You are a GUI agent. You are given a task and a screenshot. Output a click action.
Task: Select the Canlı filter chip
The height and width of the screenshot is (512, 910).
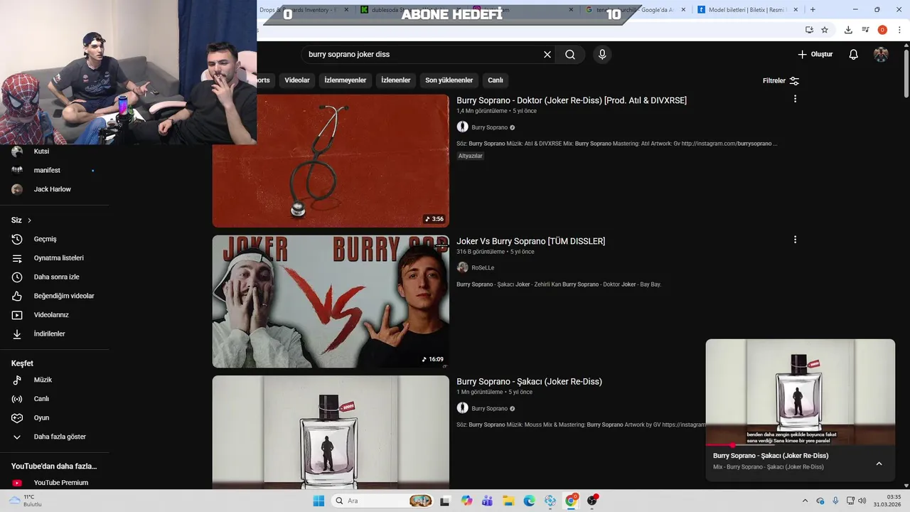point(496,80)
